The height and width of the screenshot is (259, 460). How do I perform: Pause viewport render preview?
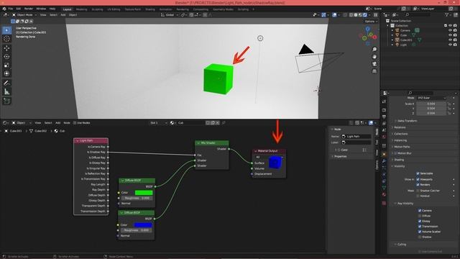[375, 14]
